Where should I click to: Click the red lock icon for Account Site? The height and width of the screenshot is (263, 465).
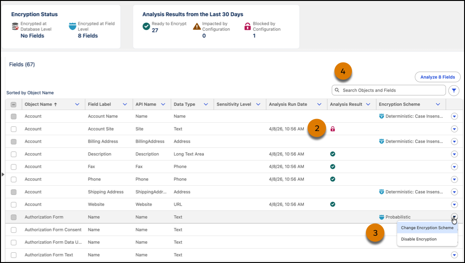coord(333,129)
